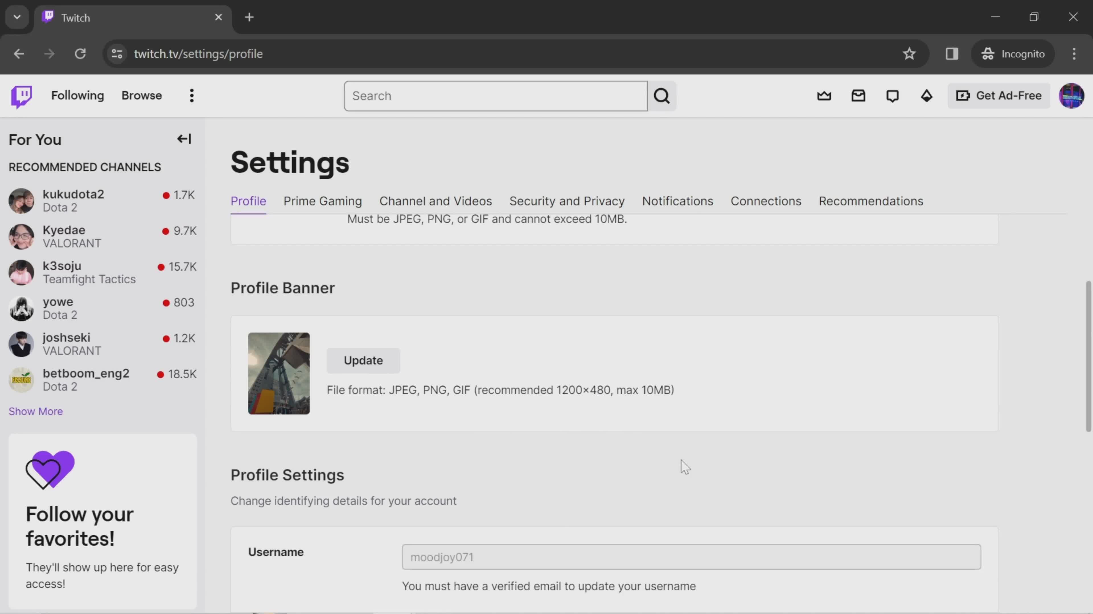
Task: Collapse the For You sidebar
Action: [x=184, y=139]
